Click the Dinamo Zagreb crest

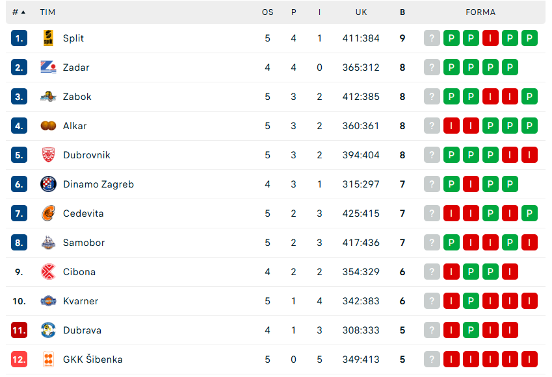tap(48, 184)
